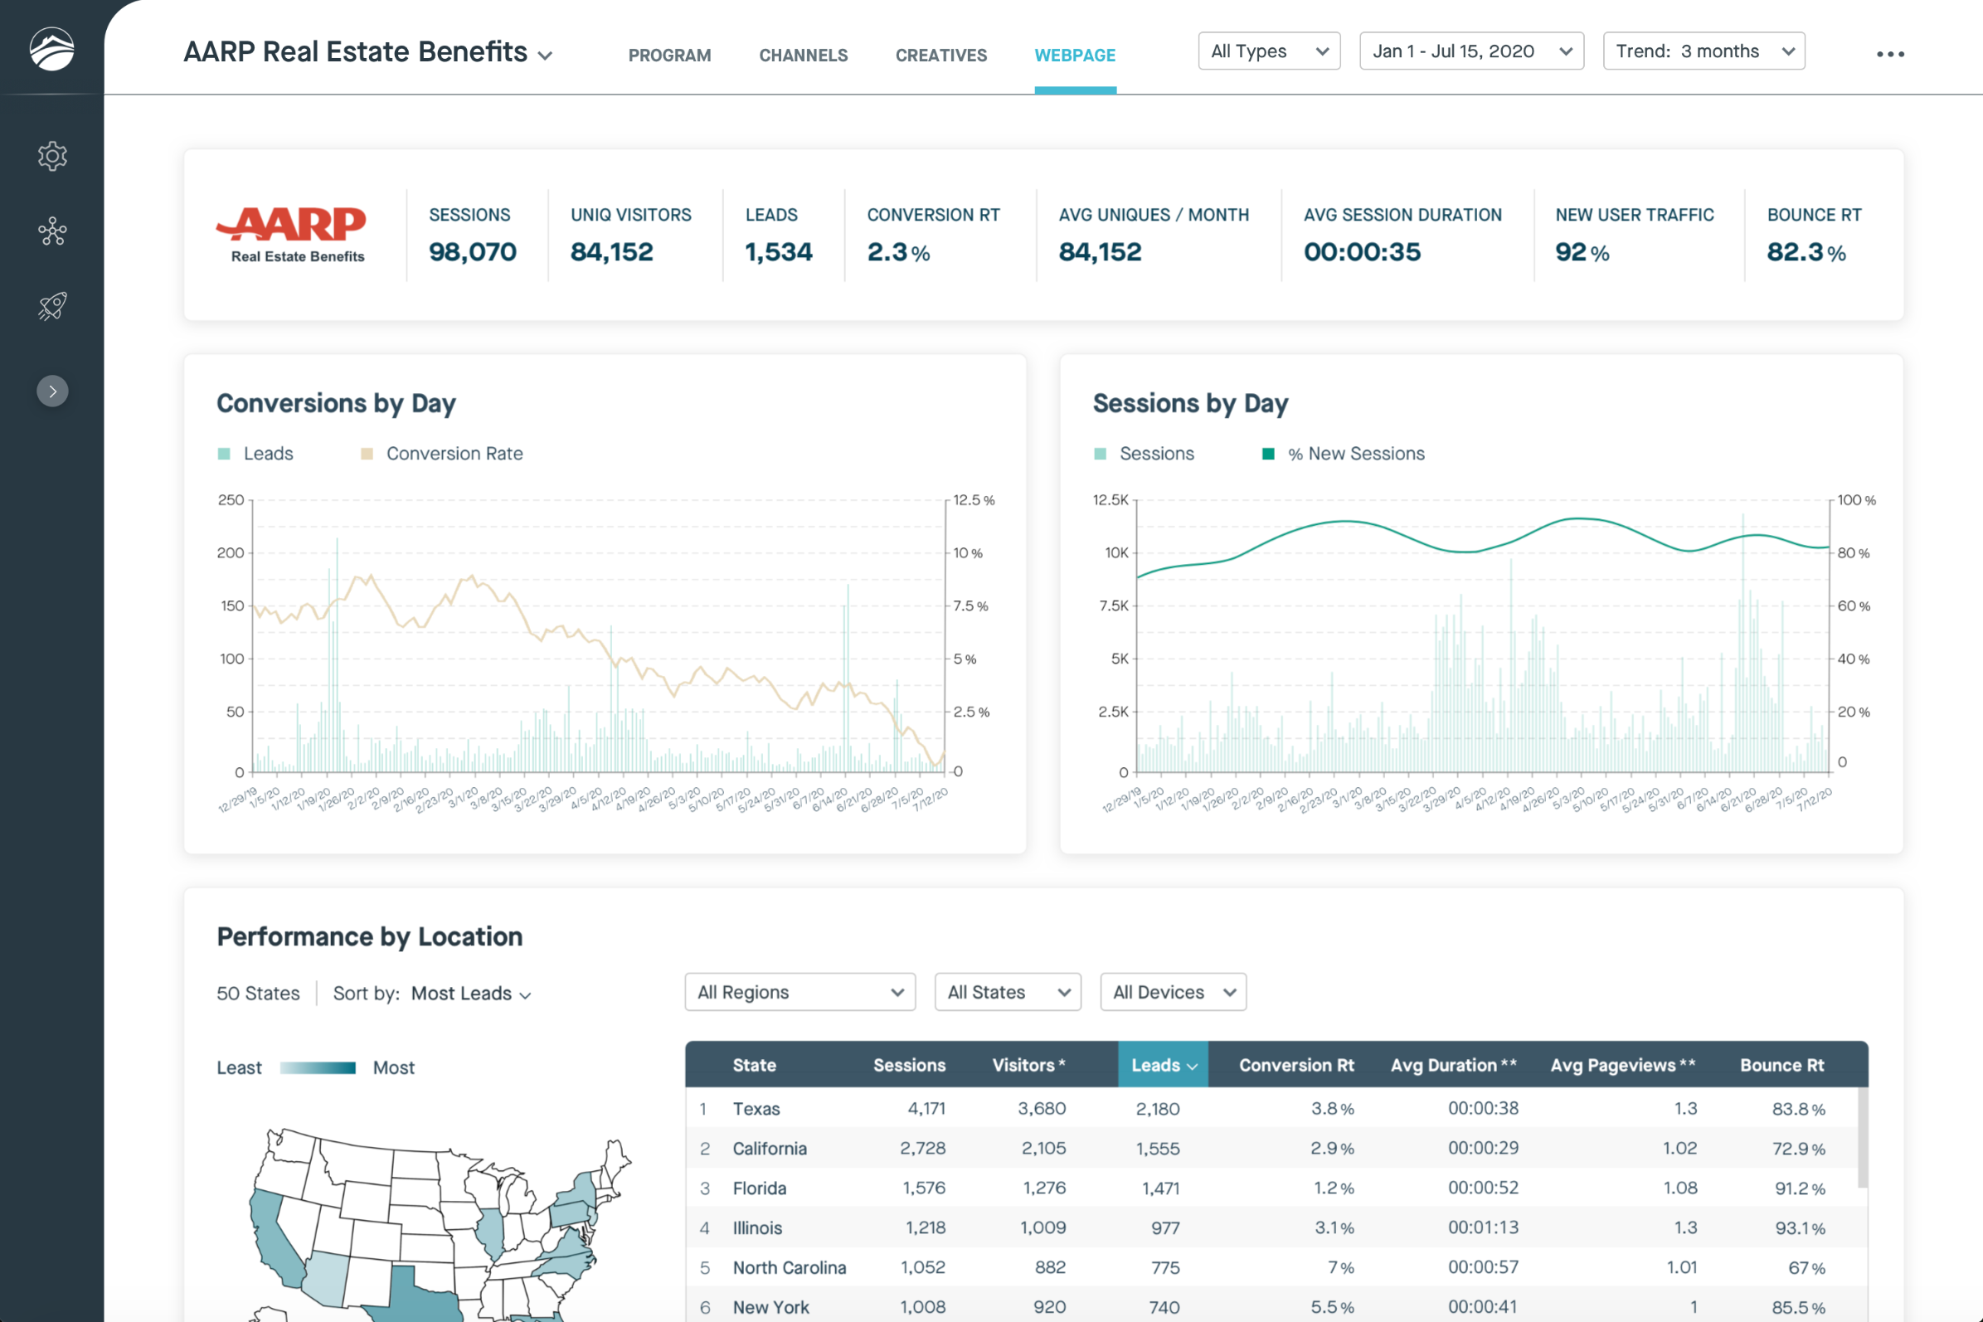Click the network nodes sidebar icon

[52, 231]
